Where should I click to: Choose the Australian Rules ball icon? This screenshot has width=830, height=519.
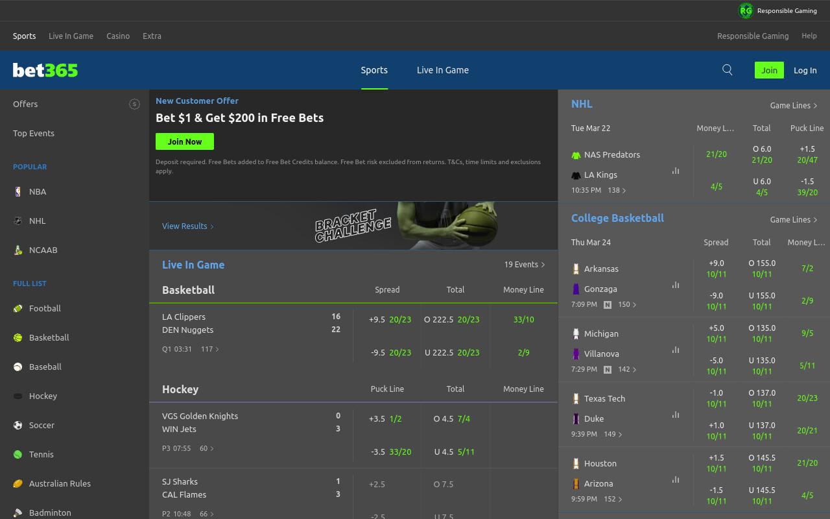[18, 483]
